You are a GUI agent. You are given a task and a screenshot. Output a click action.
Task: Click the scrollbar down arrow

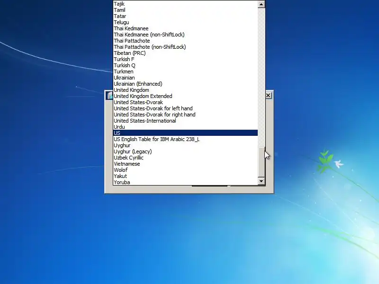(x=262, y=181)
